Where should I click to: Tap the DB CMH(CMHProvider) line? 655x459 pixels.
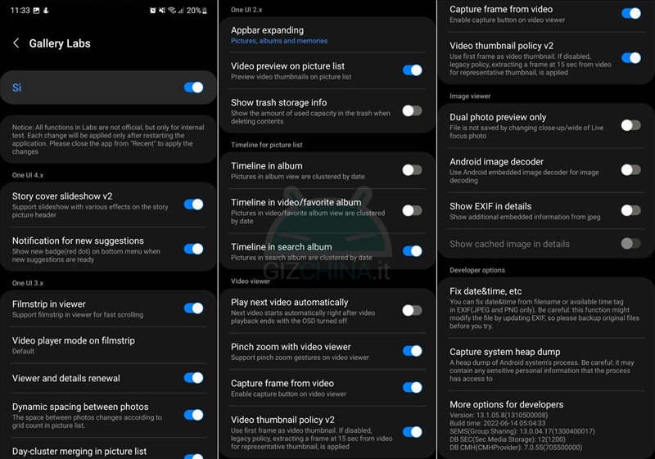pyautogui.click(x=516, y=448)
